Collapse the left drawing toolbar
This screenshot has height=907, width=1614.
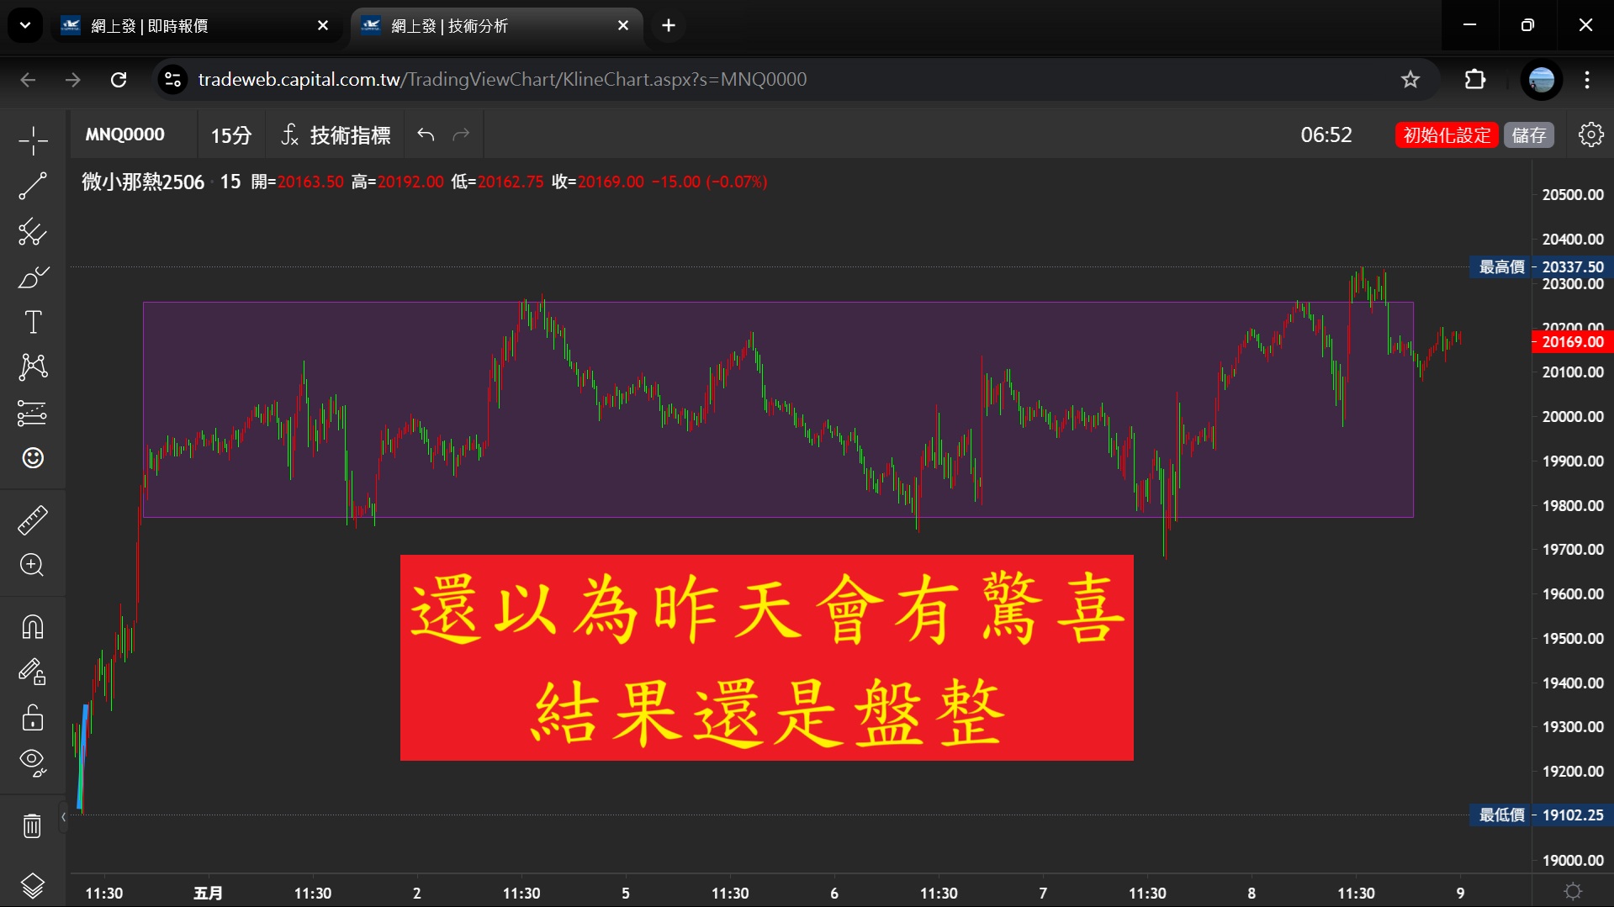(63, 816)
